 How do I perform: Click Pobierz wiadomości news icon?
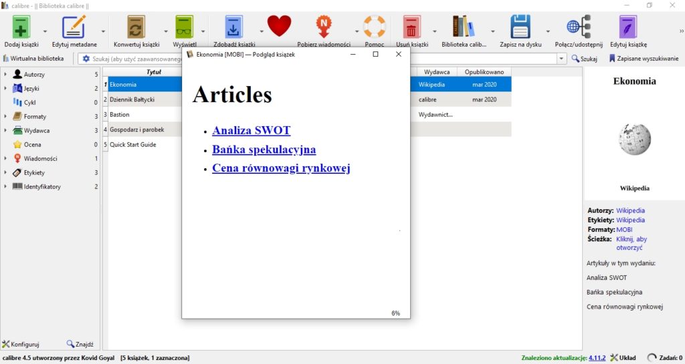point(324,27)
